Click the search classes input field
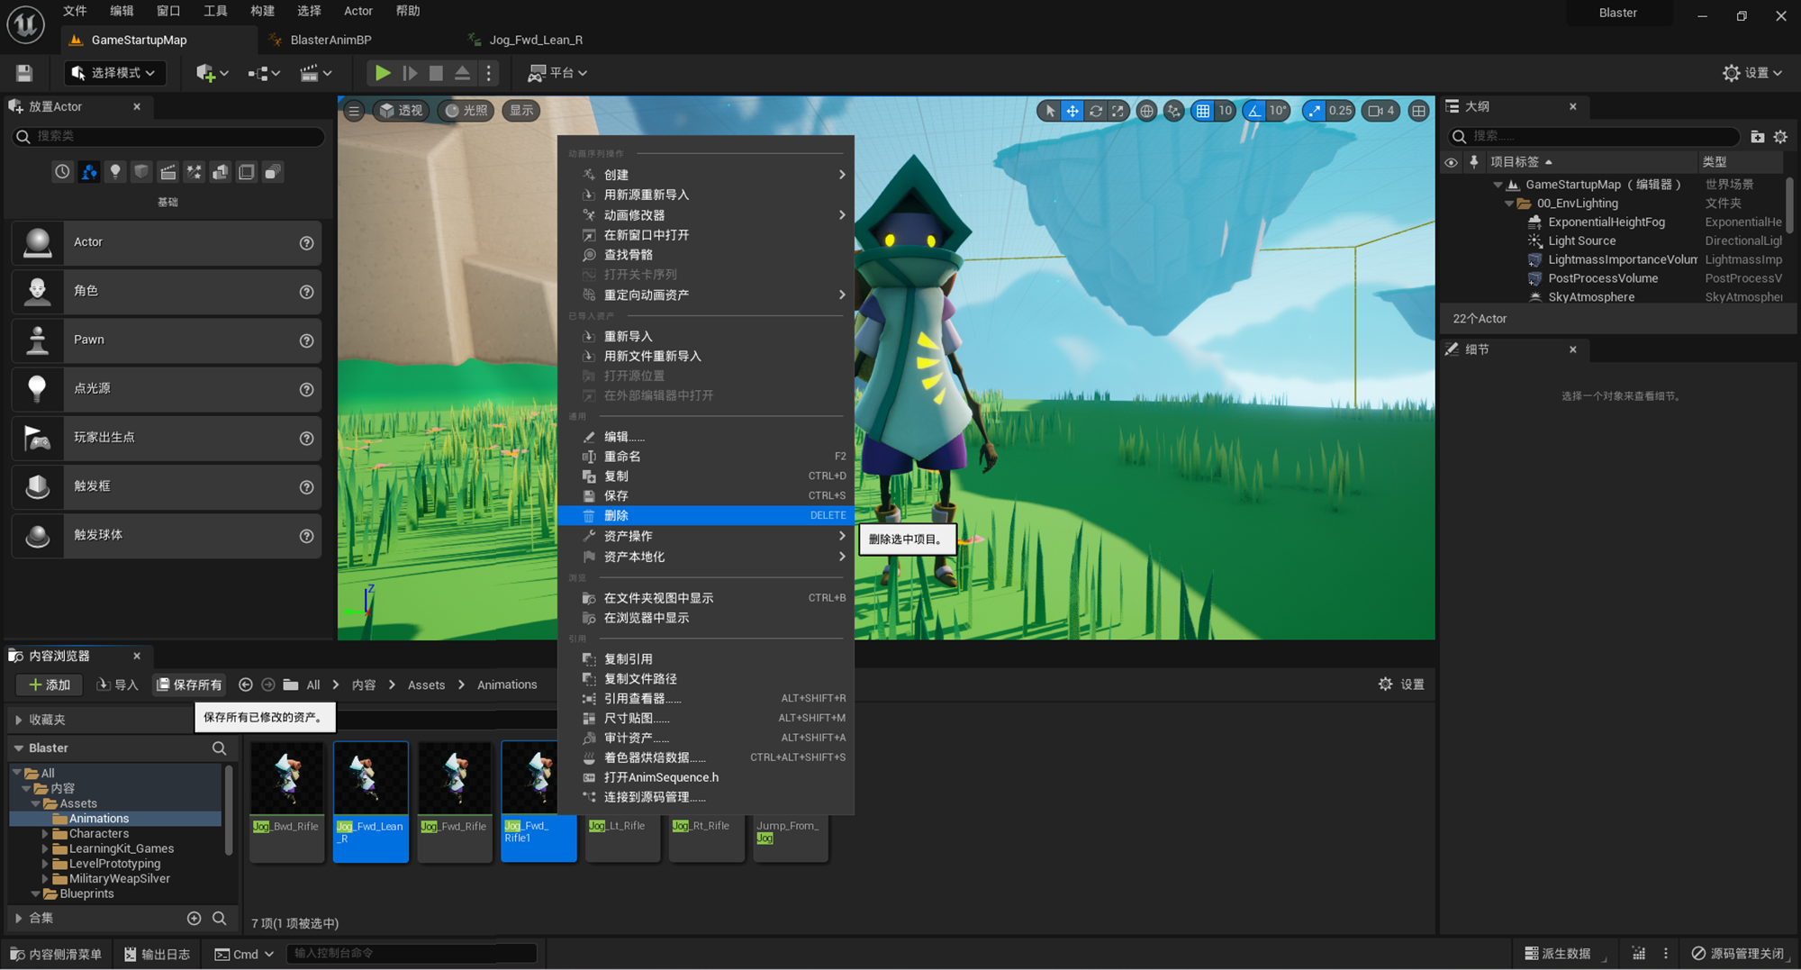The image size is (1801, 970). tap(168, 136)
